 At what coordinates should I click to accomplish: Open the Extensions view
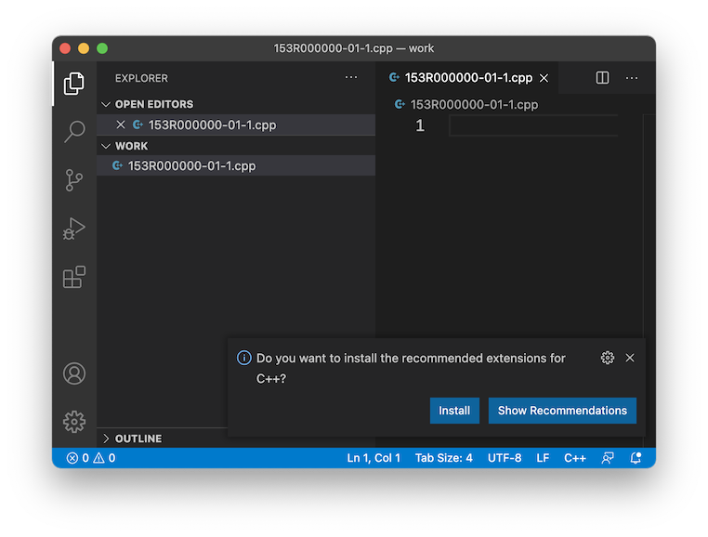[x=74, y=277]
